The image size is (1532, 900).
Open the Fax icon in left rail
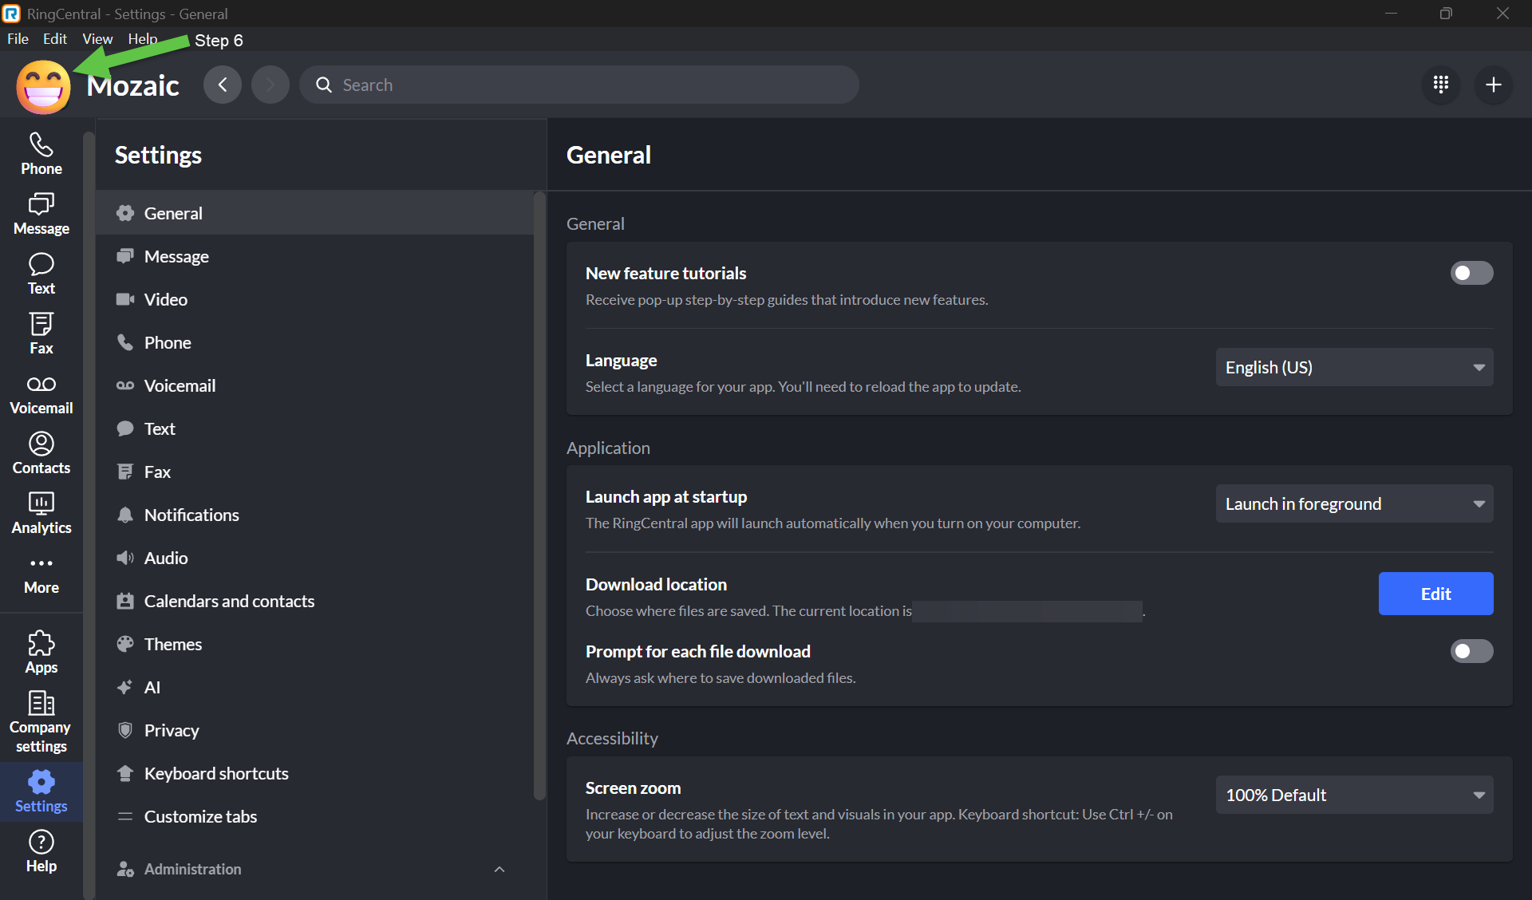41,333
